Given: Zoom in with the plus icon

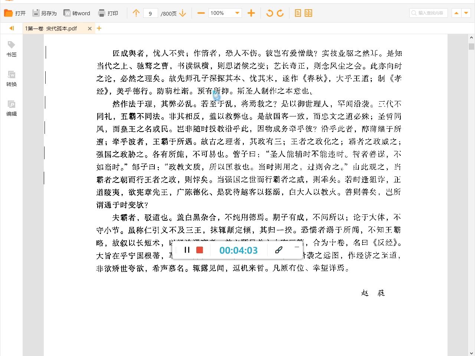Looking at the screenshot, I should 251,13.
